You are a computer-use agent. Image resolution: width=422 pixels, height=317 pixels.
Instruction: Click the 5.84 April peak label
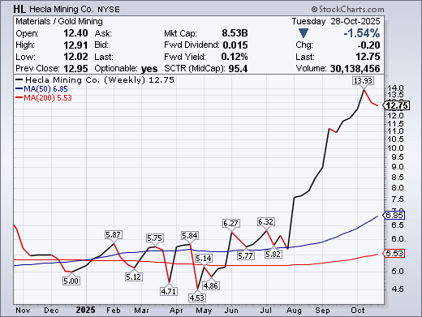[x=190, y=236]
